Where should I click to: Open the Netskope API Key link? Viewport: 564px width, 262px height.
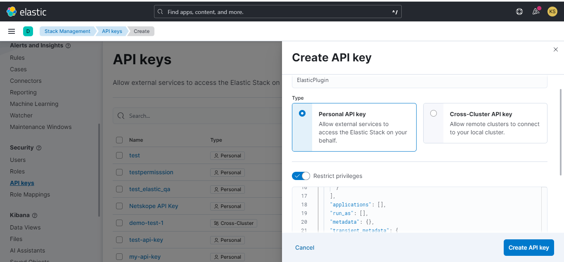click(154, 206)
